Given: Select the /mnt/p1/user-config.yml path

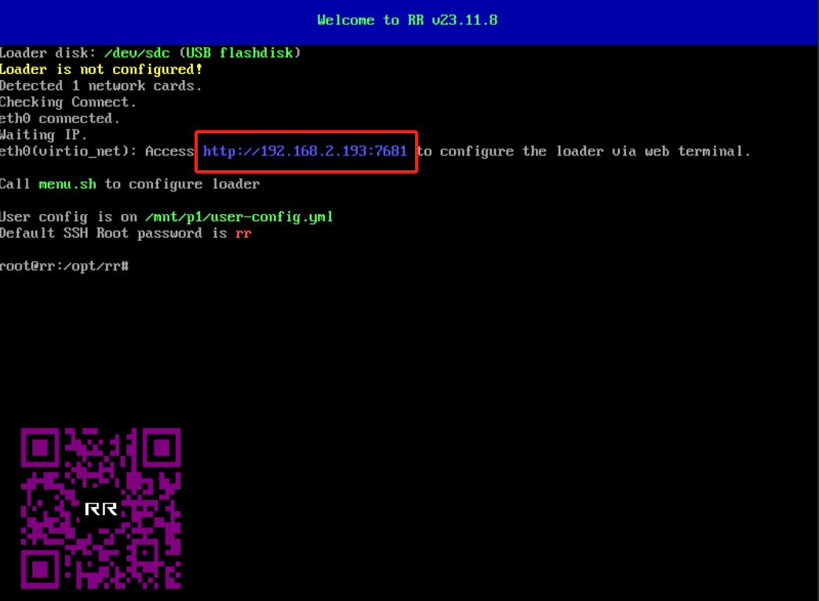Looking at the screenshot, I should 238,217.
